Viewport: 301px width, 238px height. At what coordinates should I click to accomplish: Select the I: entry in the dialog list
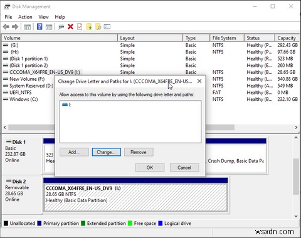[x=67, y=105]
